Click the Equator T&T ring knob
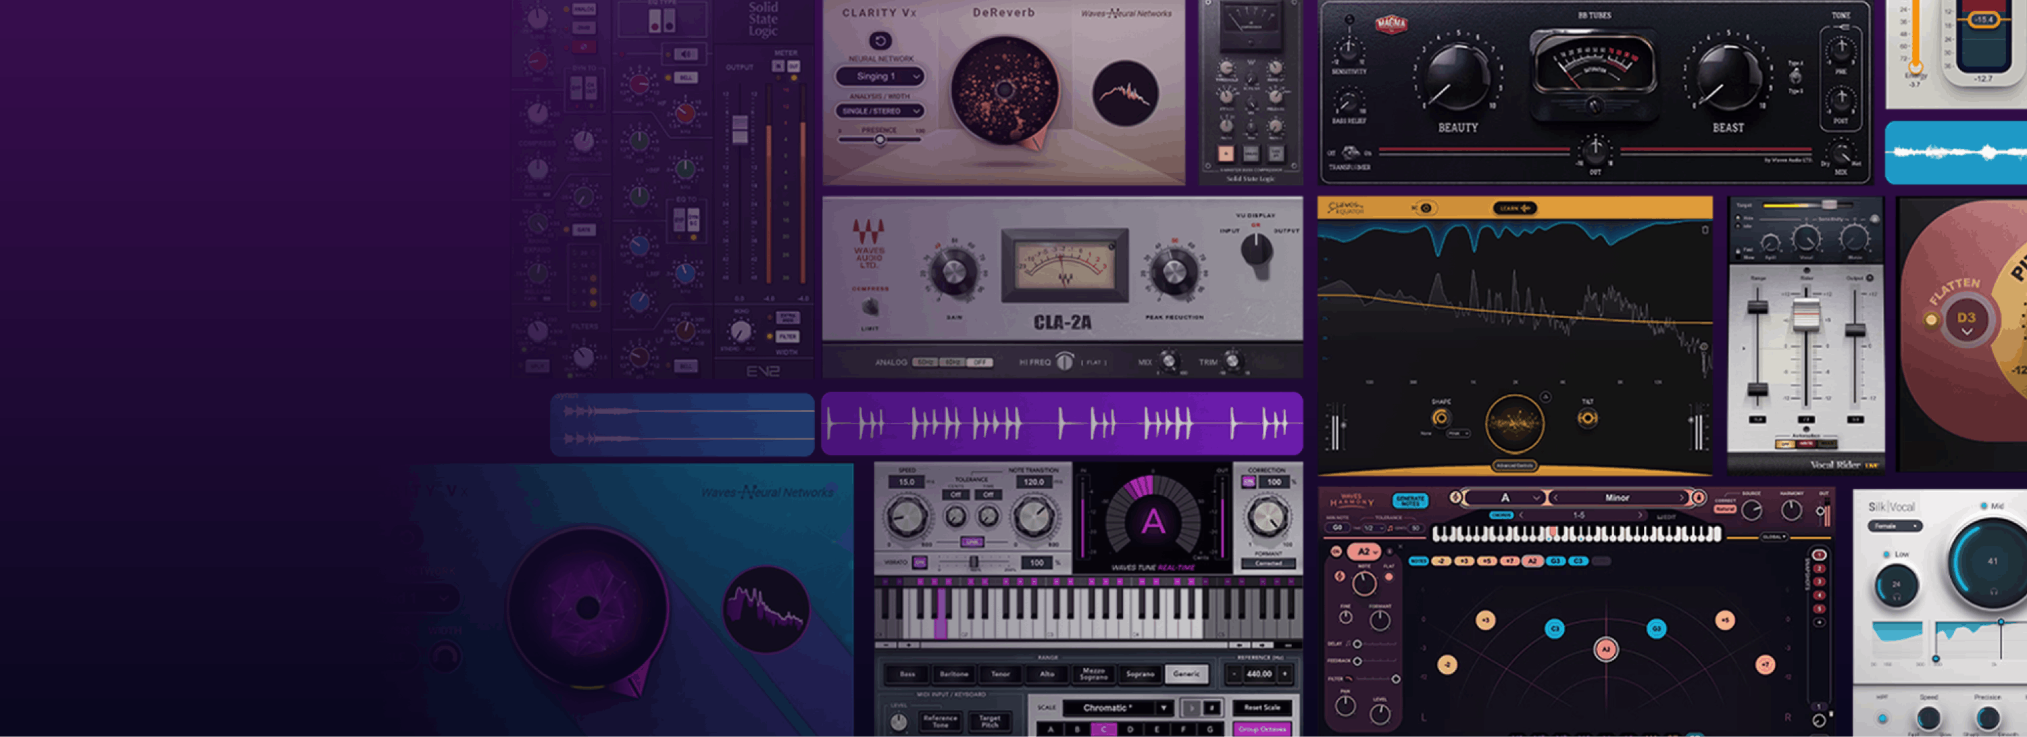The width and height of the screenshot is (2027, 737). pos(1587,418)
